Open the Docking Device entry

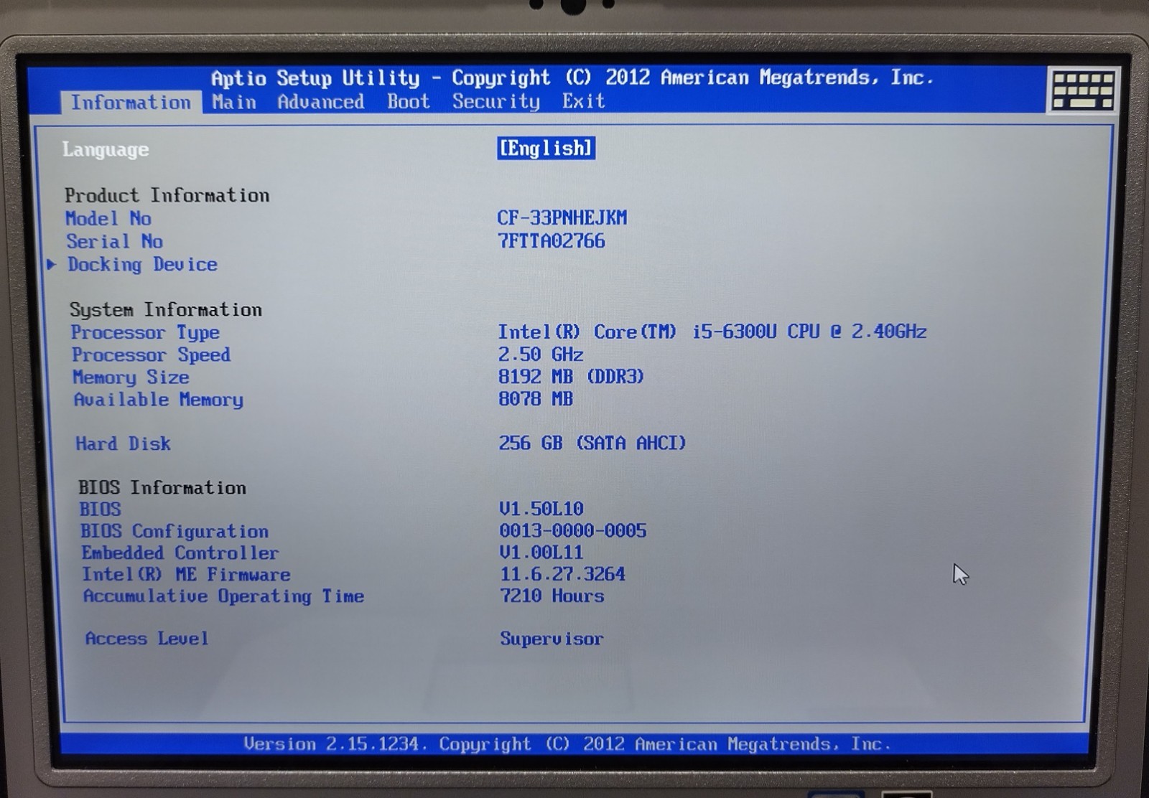pos(142,264)
